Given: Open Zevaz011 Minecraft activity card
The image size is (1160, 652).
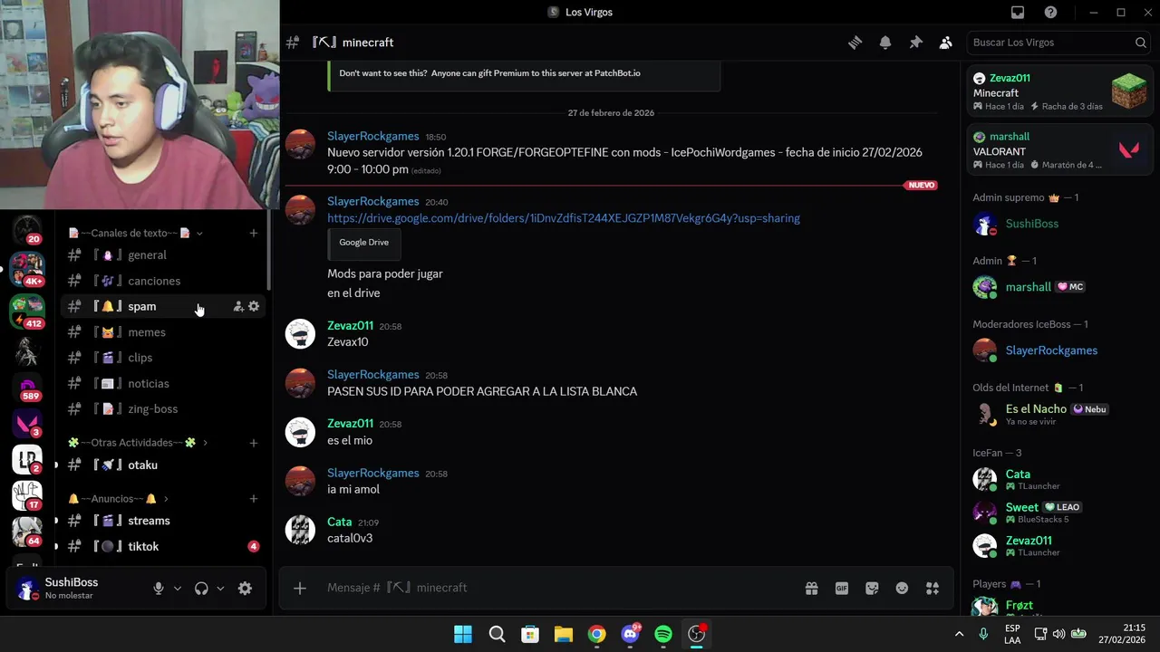Looking at the screenshot, I should (1058, 91).
